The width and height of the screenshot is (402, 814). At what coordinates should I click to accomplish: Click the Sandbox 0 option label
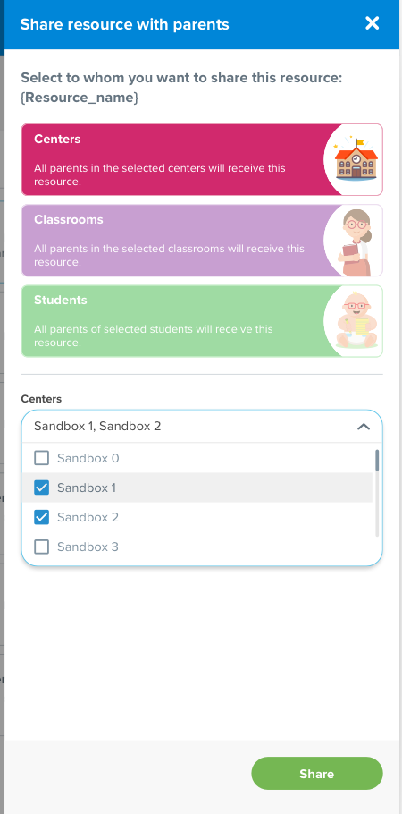88,458
